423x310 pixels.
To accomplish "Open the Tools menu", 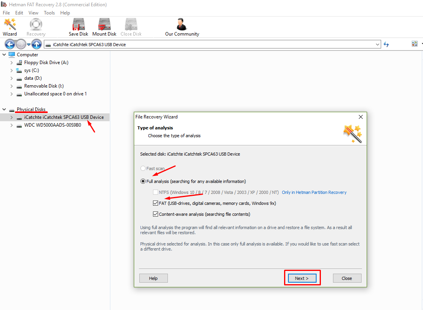I will coord(49,13).
